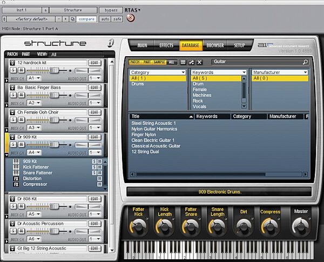Screen dimensions: 324x262
Task: Click the patch icon of Dr 909 Kit
Action: [x=12, y=137]
